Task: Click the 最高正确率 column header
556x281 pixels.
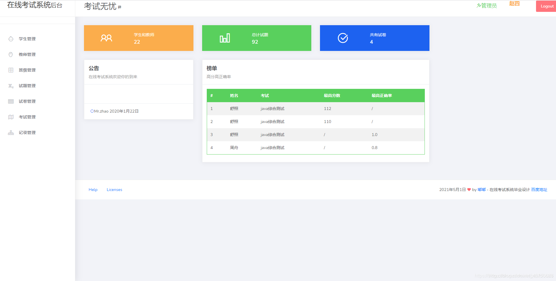Action: (382, 95)
